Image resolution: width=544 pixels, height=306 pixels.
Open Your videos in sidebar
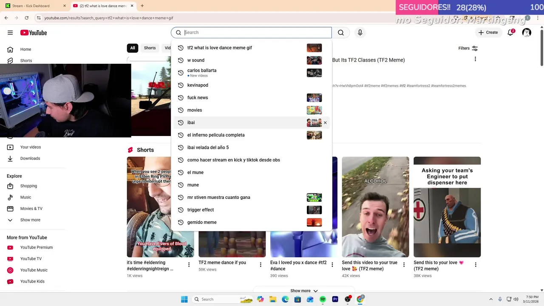click(31, 147)
